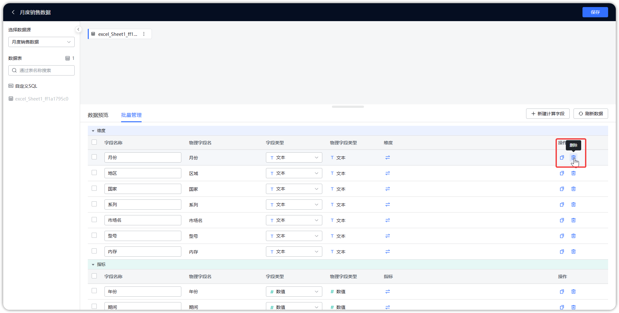This screenshot has height=313, width=619.
Task: Click the 型号 swap dimension icon
Action: [388, 236]
